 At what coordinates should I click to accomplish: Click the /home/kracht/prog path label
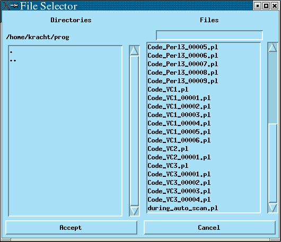(x=38, y=37)
